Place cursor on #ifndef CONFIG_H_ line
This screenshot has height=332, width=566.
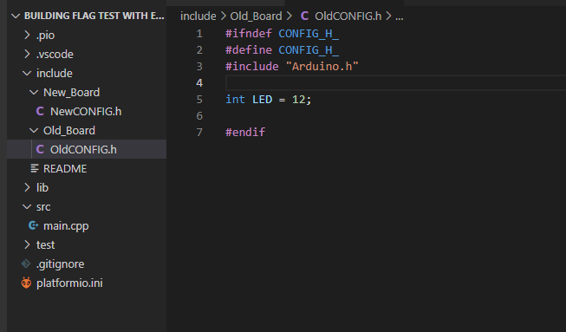pos(282,34)
